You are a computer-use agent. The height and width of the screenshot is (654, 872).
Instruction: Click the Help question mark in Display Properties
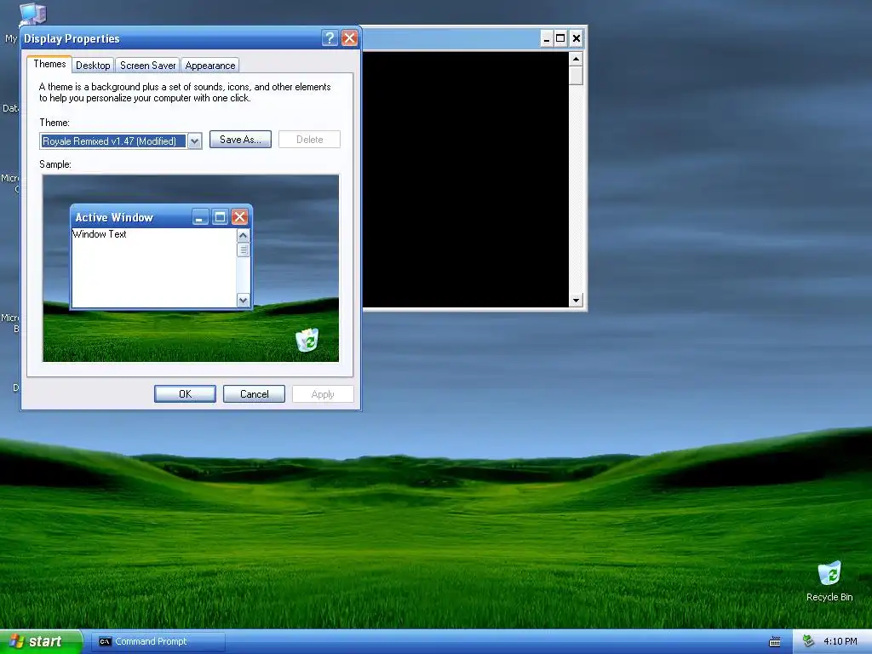coord(330,37)
